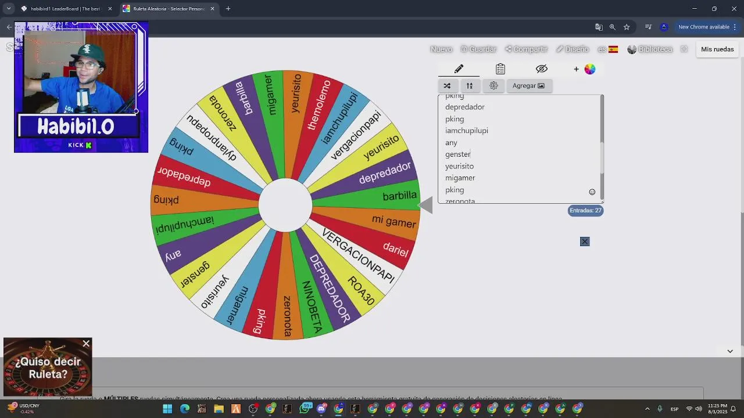Click the Agregar image button
The height and width of the screenshot is (418, 744).
[528, 85]
